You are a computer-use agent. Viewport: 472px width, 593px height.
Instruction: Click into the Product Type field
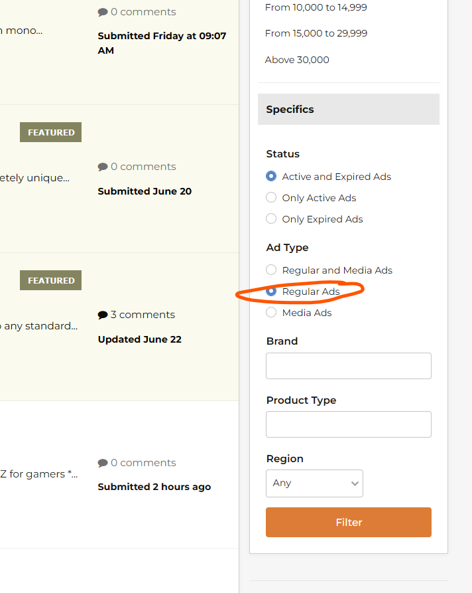click(x=348, y=424)
